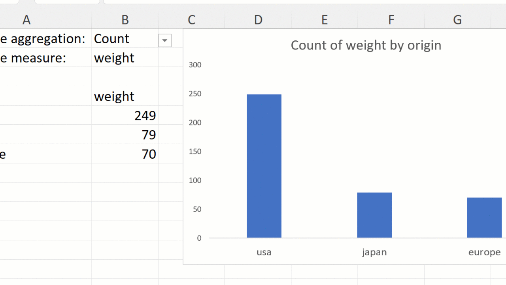
Task: Select column A header
Action: 26,20
